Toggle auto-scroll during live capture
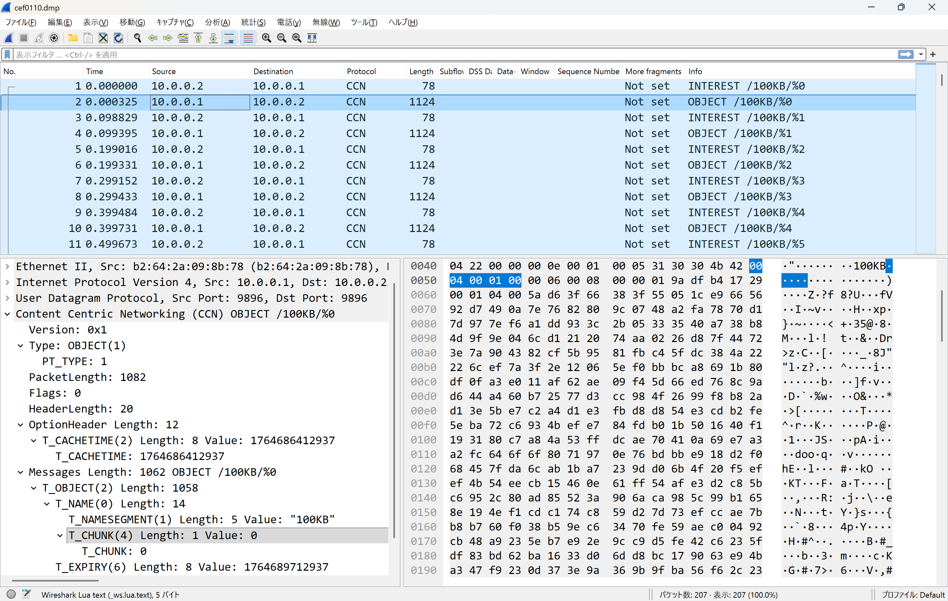948x601 pixels. pyautogui.click(x=229, y=38)
